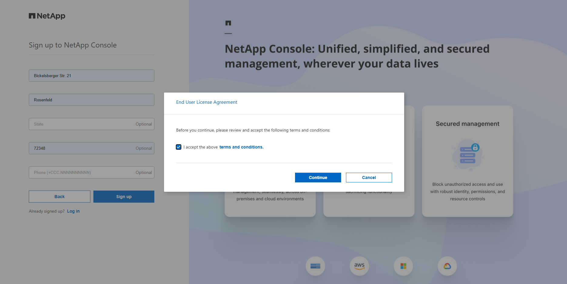Image resolution: width=567 pixels, height=284 pixels.
Task: Click the street address field
Action: click(92, 76)
